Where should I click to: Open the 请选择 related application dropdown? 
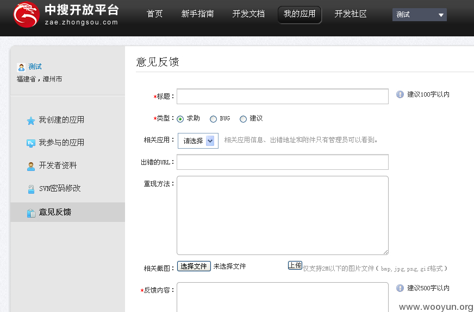point(198,141)
